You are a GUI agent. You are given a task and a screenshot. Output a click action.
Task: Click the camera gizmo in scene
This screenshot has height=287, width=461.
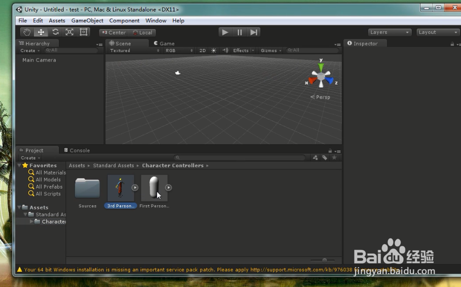point(177,73)
